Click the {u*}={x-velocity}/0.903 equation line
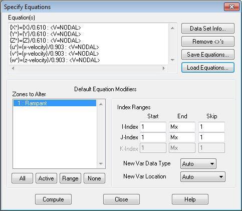242x211 pixels. [54, 47]
